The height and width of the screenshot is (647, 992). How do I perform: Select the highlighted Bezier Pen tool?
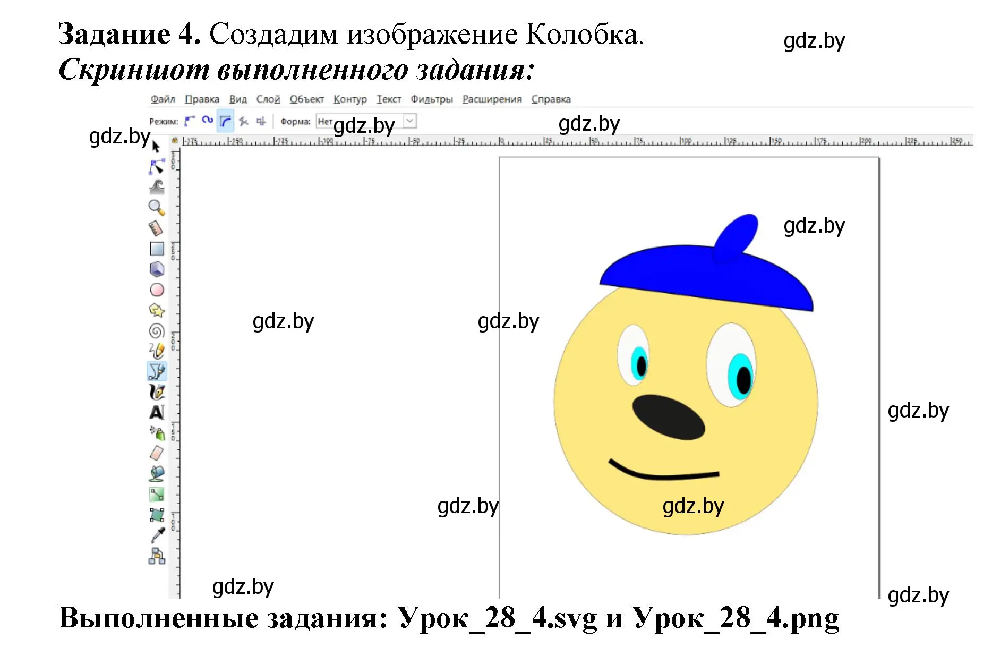coord(157,371)
